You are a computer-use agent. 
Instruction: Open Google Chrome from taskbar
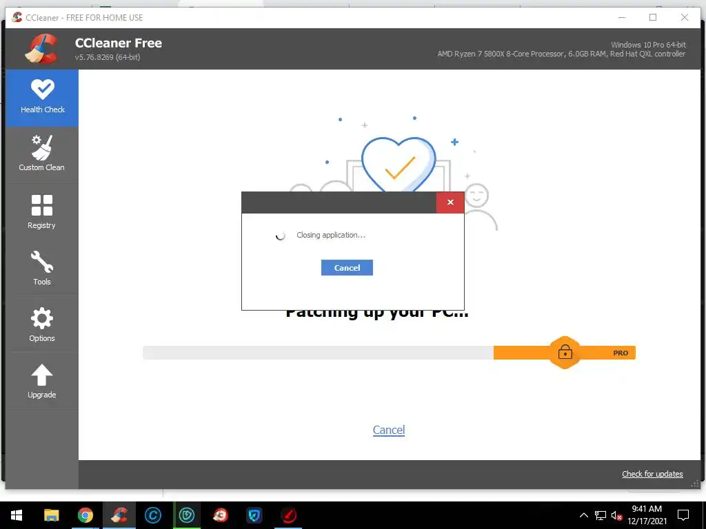pyautogui.click(x=85, y=515)
